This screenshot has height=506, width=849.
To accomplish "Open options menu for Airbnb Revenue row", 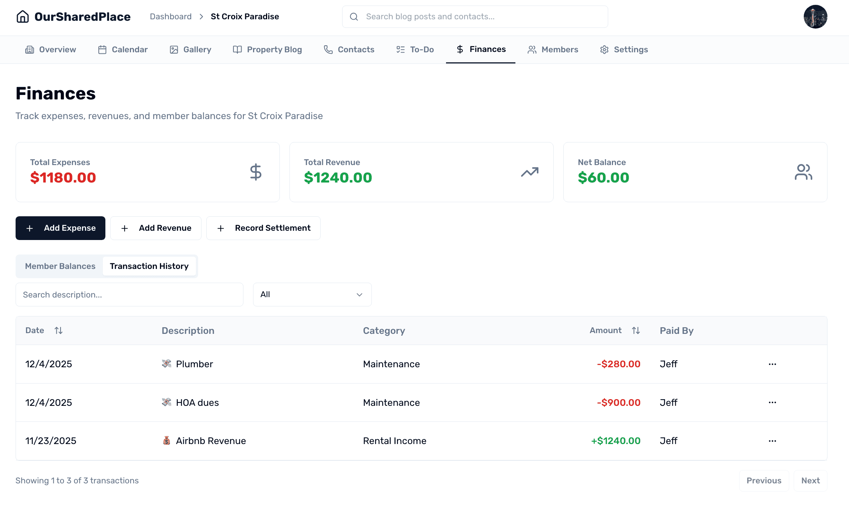I will [x=772, y=441].
